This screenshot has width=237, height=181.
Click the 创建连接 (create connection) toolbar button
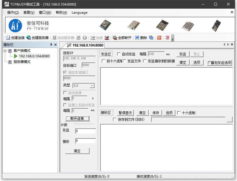[x=15, y=38]
